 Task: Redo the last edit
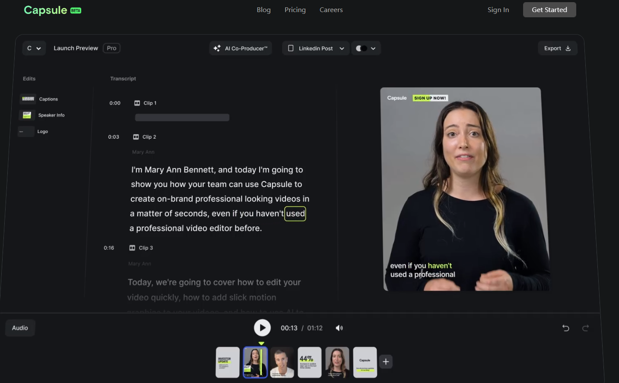pyautogui.click(x=585, y=328)
